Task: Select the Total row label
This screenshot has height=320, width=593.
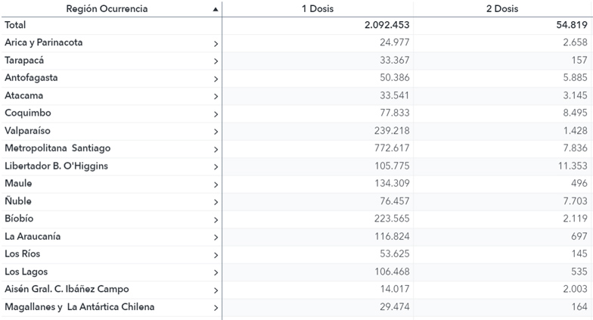Action: [x=15, y=25]
